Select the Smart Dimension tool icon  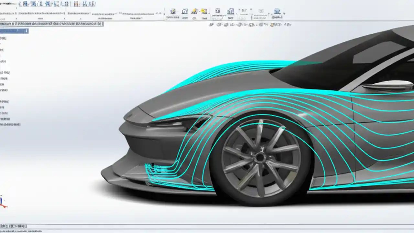point(173,12)
